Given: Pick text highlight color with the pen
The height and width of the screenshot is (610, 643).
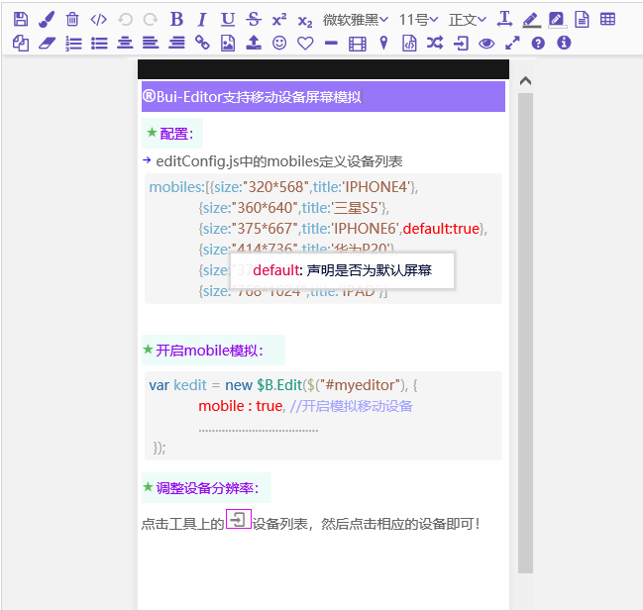Looking at the screenshot, I should [530, 19].
